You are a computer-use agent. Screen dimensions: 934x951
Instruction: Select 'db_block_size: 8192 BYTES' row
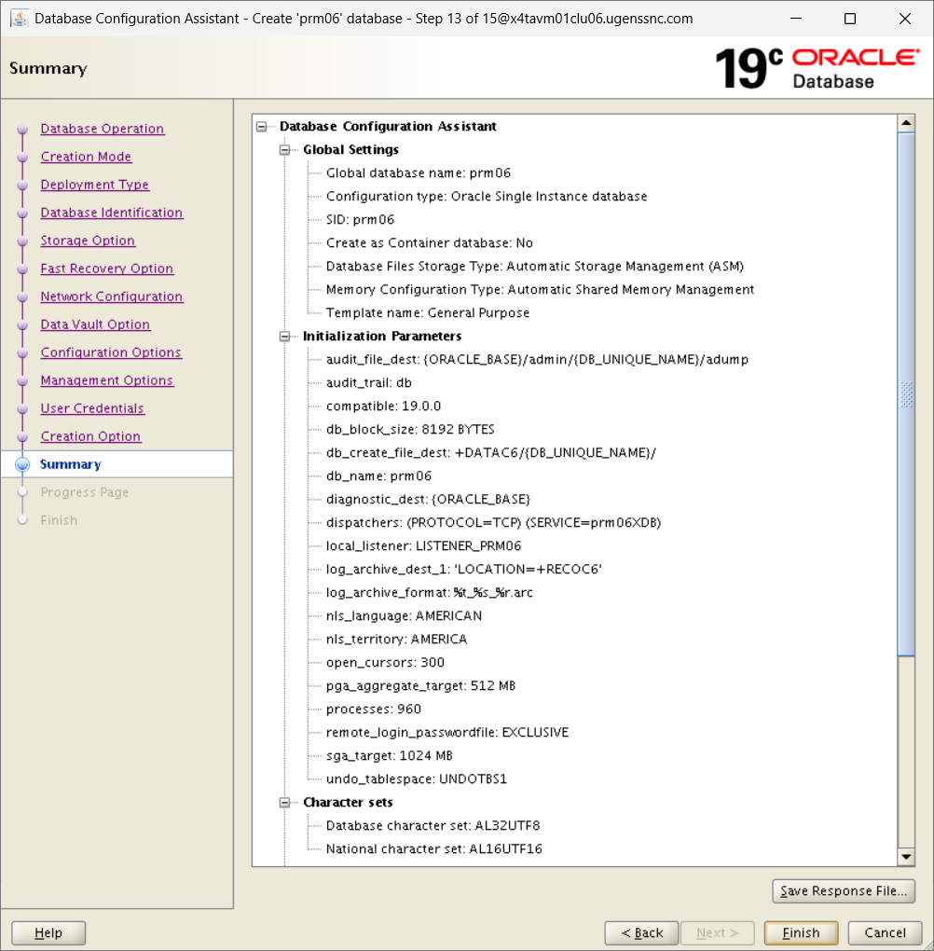pyautogui.click(x=410, y=430)
